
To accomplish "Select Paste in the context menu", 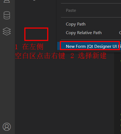I will [x=71, y=10].
